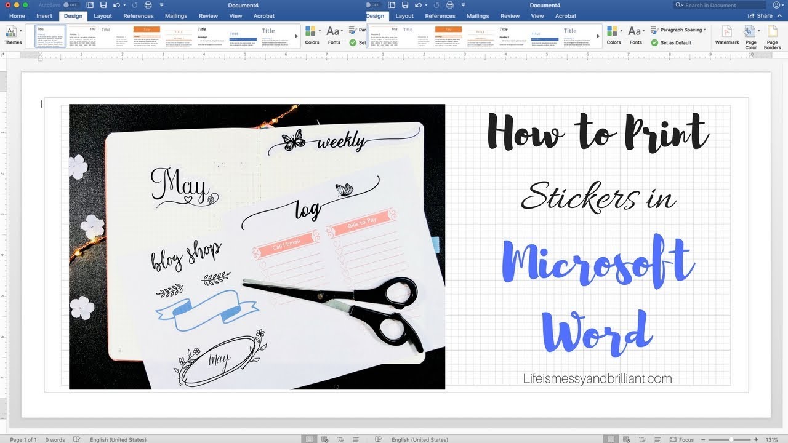Expand style gallery arrow in right window

pos(598,36)
